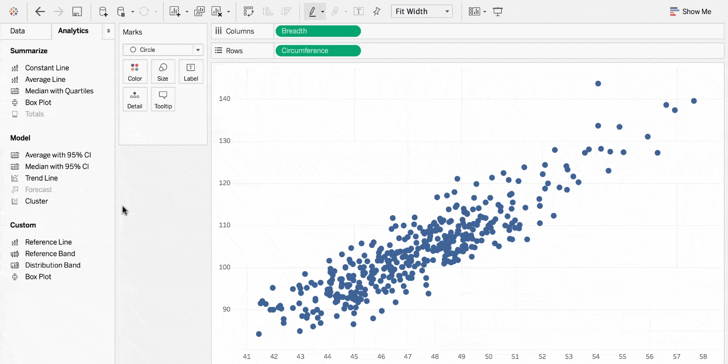Viewport: 728px width, 364px height.
Task: Click the undo back arrow
Action: pyautogui.click(x=40, y=12)
